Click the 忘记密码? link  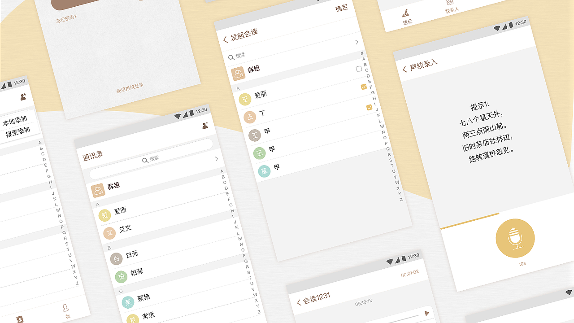66,18
